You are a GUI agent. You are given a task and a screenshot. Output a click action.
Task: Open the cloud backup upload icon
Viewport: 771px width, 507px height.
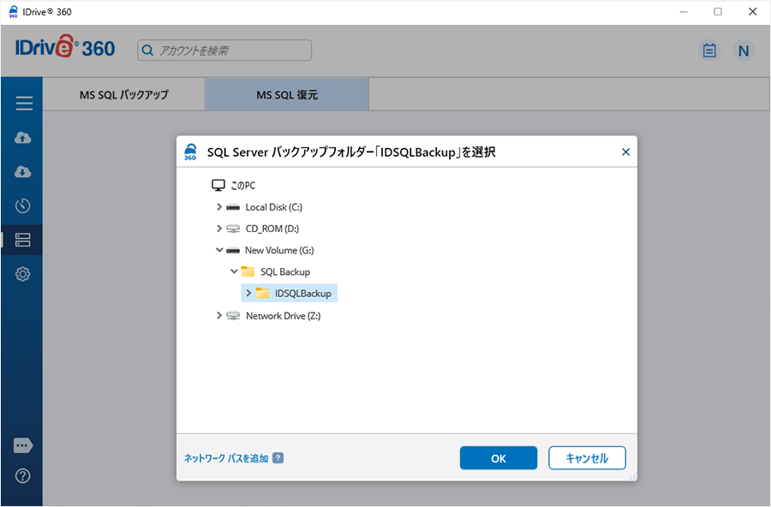22,138
